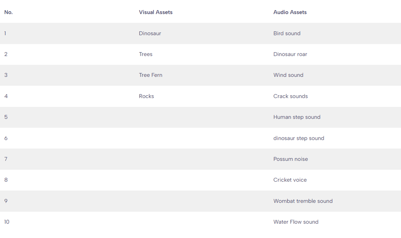The width and height of the screenshot is (401, 238).
Task: Click the "Tree Fern" cell
Action: tap(150, 75)
